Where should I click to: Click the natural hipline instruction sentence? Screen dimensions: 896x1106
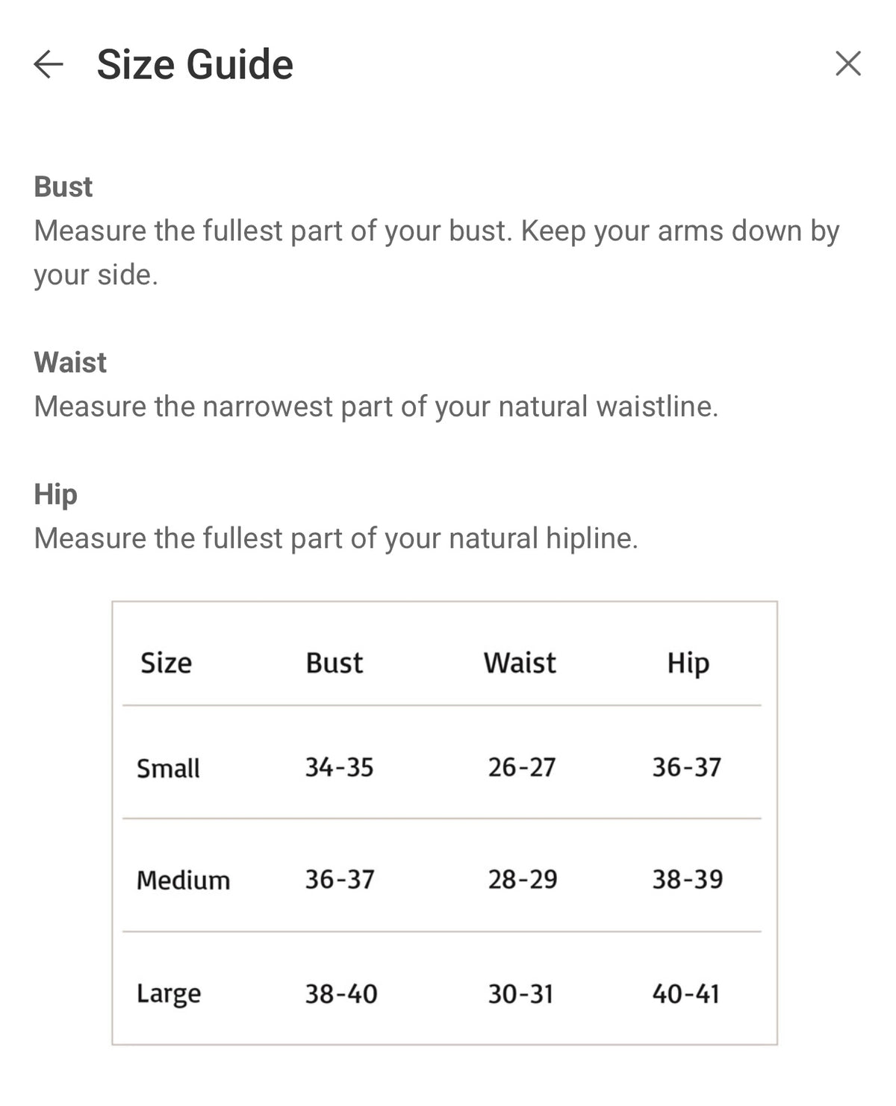coord(336,538)
